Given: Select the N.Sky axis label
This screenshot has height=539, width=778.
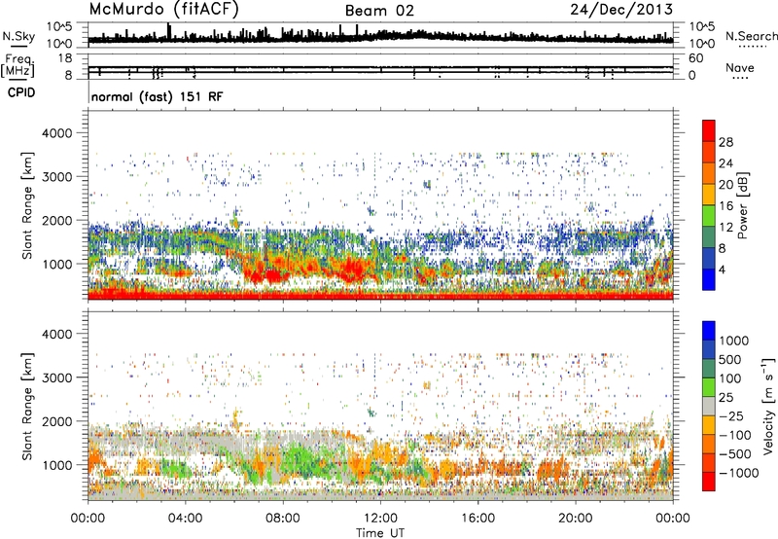Looking at the screenshot, I should (18, 36).
